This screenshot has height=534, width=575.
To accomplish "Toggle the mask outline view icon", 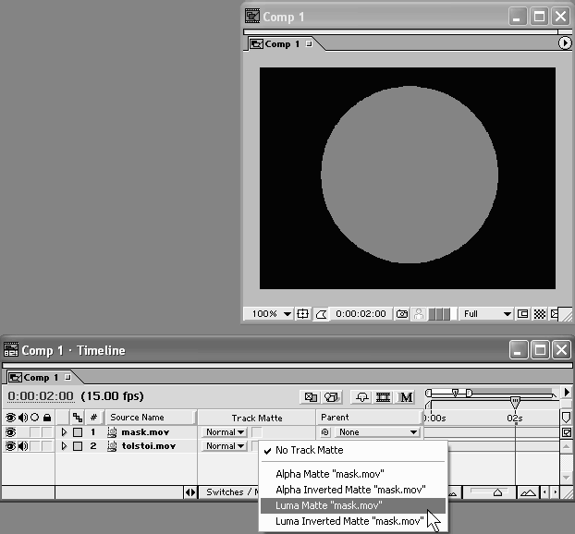I will (321, 314).
